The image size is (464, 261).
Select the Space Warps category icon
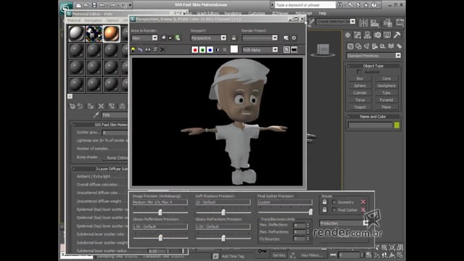(x=391, y=46)
